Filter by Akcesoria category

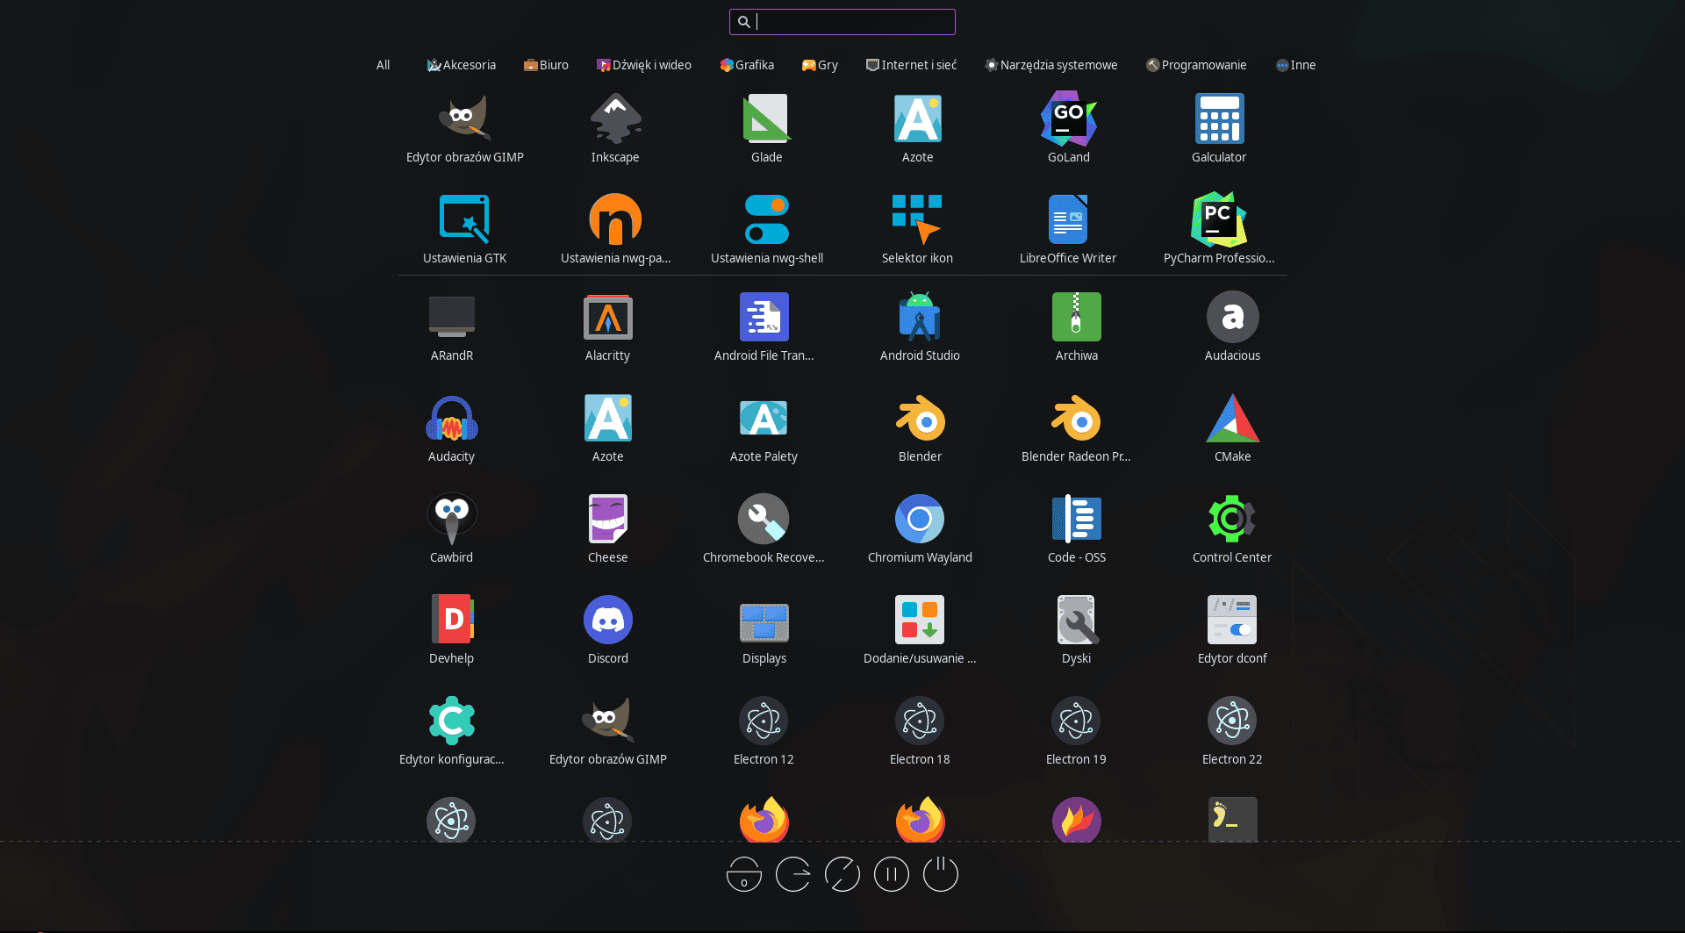pyautogui.click(x=462, y=65)
